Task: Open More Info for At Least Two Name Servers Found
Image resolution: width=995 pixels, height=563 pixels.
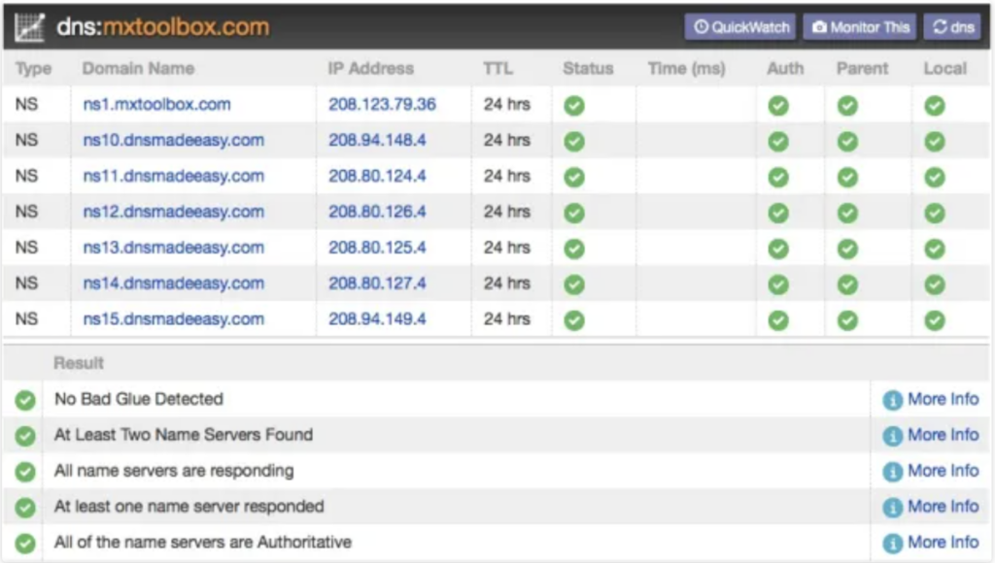Action: coord(931,436)
